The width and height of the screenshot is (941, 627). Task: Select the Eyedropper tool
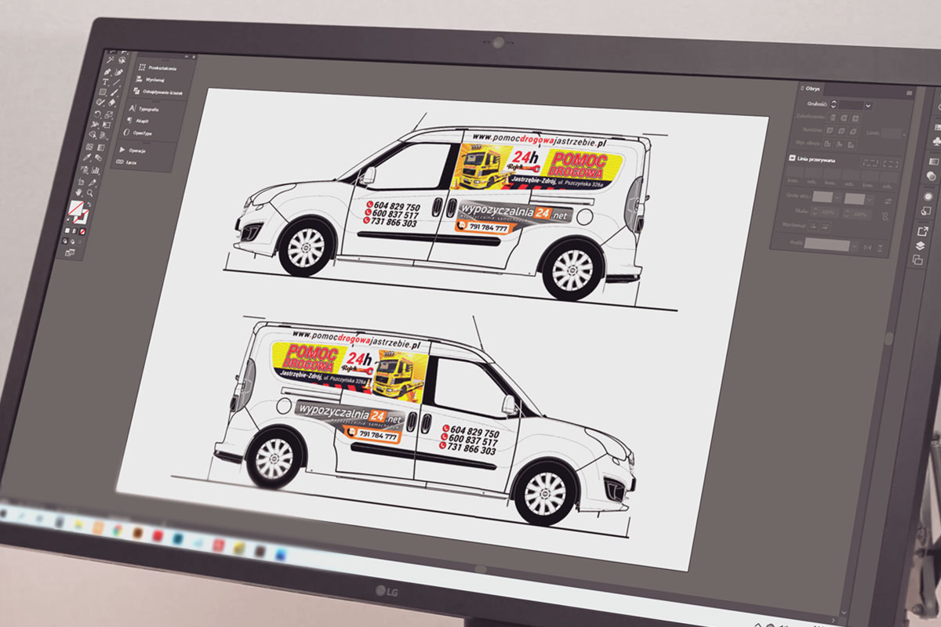(x=88, y=158)
